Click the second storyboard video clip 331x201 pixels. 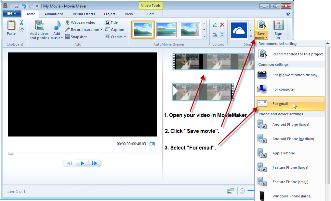(203, 92)
